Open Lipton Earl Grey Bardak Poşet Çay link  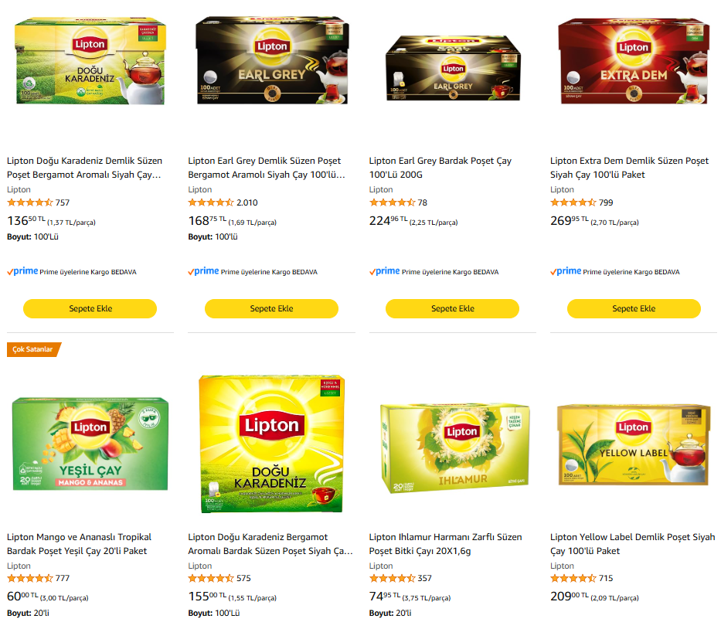point(440,168)
